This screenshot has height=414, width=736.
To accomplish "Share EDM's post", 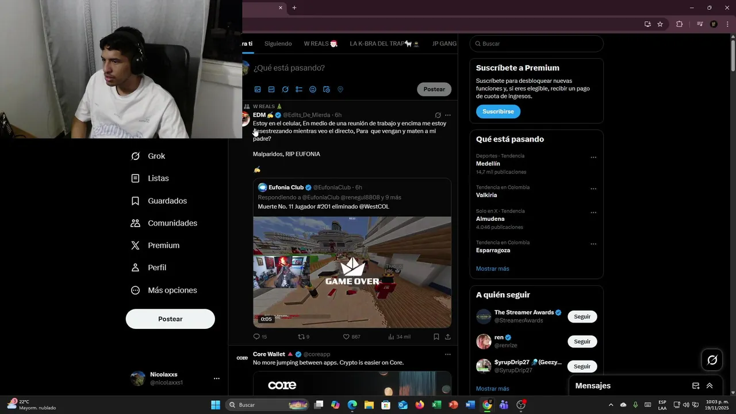I will click(448, 337).
